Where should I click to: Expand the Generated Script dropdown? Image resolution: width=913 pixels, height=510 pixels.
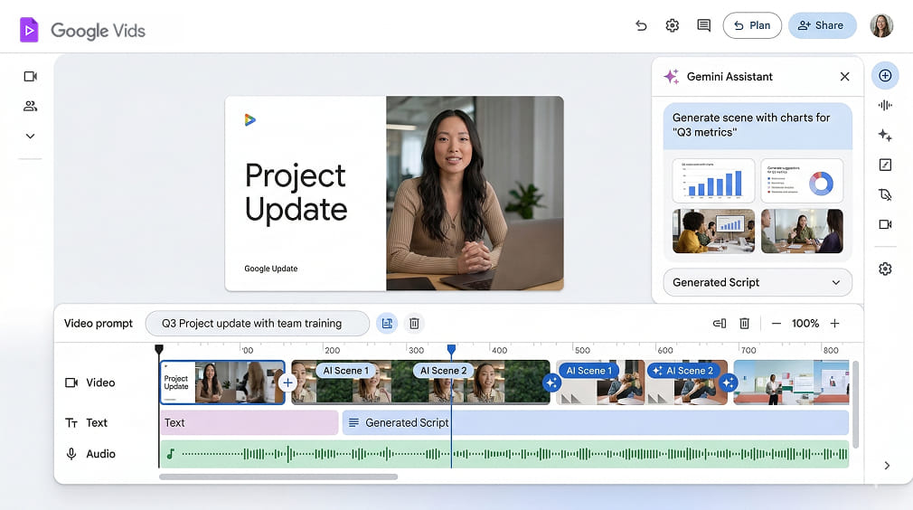click(x=757, y=282)
